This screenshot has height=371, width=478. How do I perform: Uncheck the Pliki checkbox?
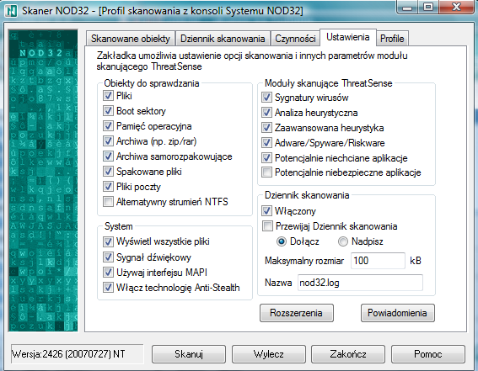108,96
